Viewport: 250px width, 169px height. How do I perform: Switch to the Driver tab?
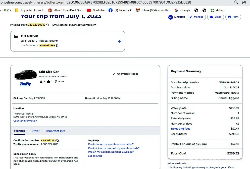(35, 131)
